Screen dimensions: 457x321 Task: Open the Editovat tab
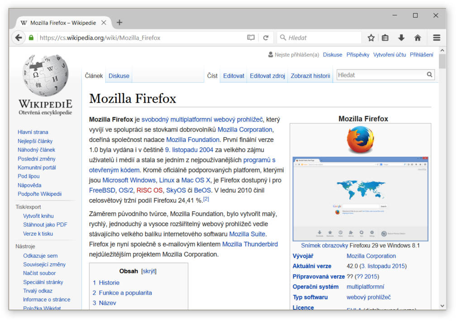coord(234,76)
